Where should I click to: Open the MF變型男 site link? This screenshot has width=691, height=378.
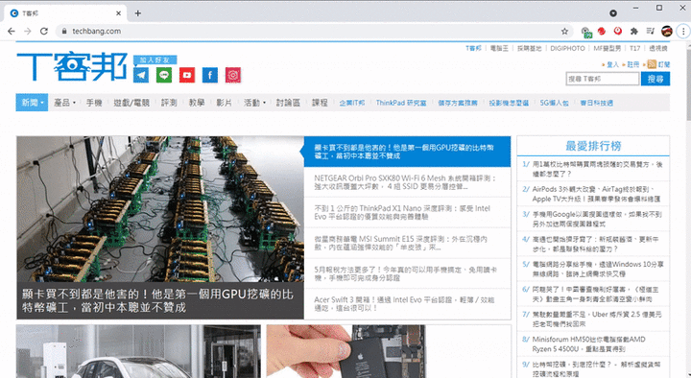pyautogui.click(x=608, y=49)
